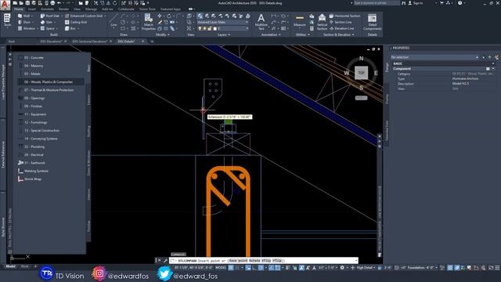
Task: Click the Undo arrow in Quick Access toolbar
Action: click(59, 3)
